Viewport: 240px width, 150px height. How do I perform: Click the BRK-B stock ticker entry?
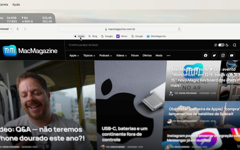(37, 21)
